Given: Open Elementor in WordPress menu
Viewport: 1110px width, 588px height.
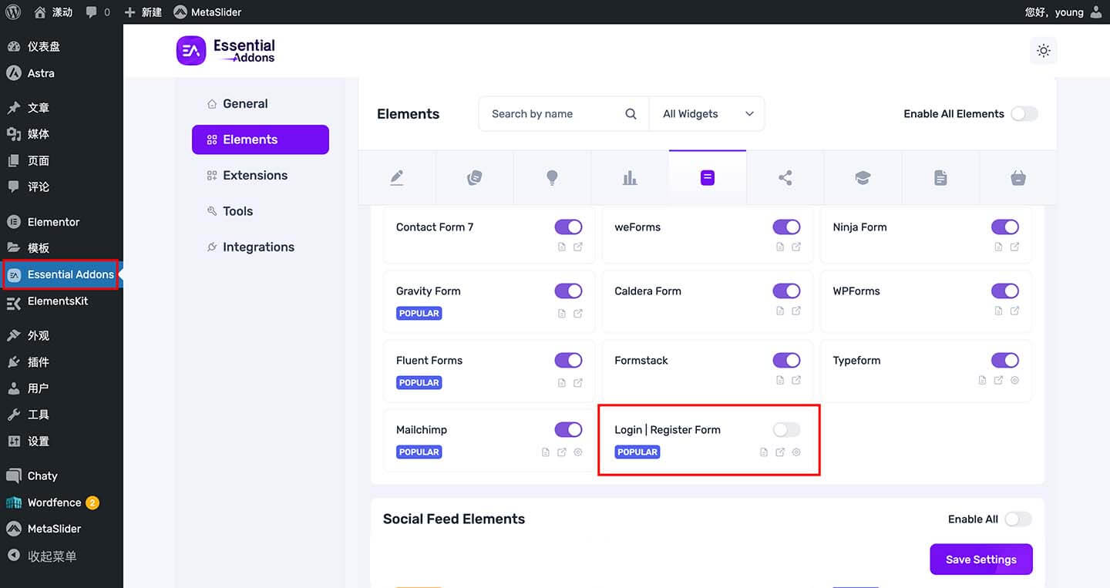Looking at the screenshot, I should pos(62,222).
